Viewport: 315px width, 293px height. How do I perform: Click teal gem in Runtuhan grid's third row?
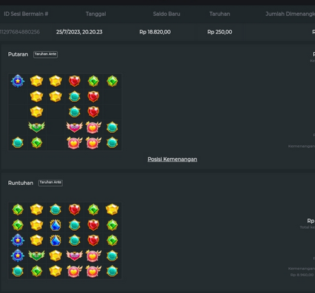point(74,240)
